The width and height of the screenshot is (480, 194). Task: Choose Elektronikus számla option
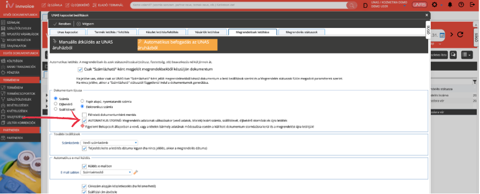click(82, 106)
